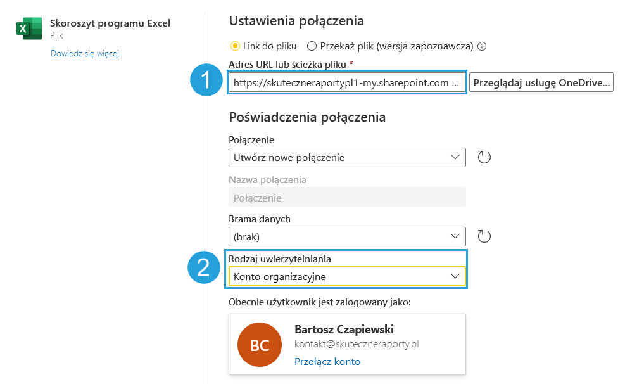
Task: Select the Przekaż plik radio option
Action: pyautogui.click(x=312, y=46)
